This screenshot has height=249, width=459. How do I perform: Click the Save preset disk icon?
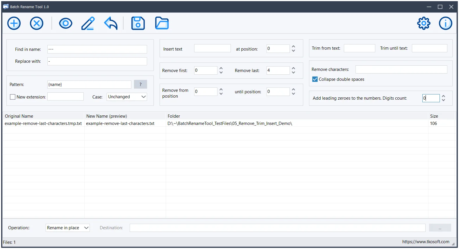pyautogui.click(x=138, y=23)
